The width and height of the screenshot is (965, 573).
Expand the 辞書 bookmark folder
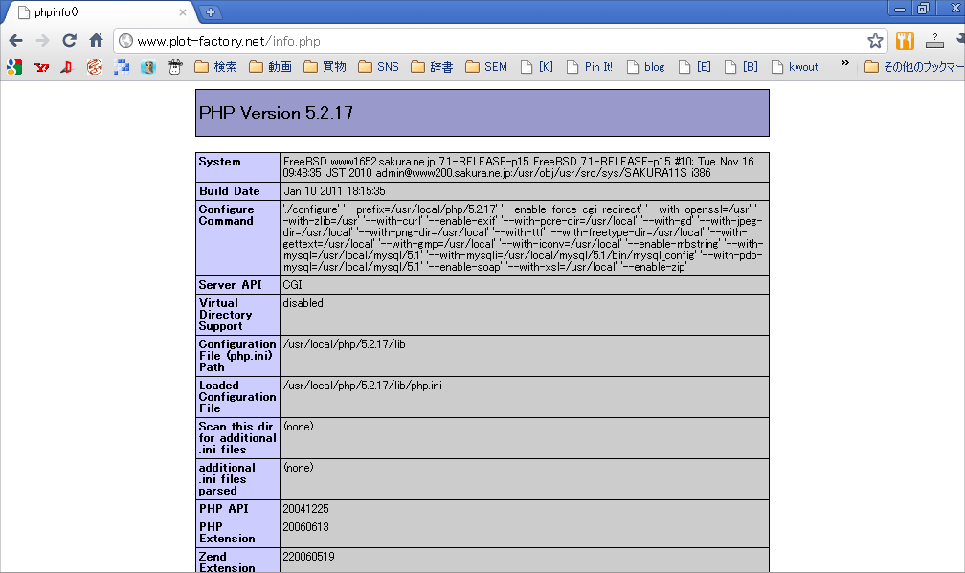point(432,67)
